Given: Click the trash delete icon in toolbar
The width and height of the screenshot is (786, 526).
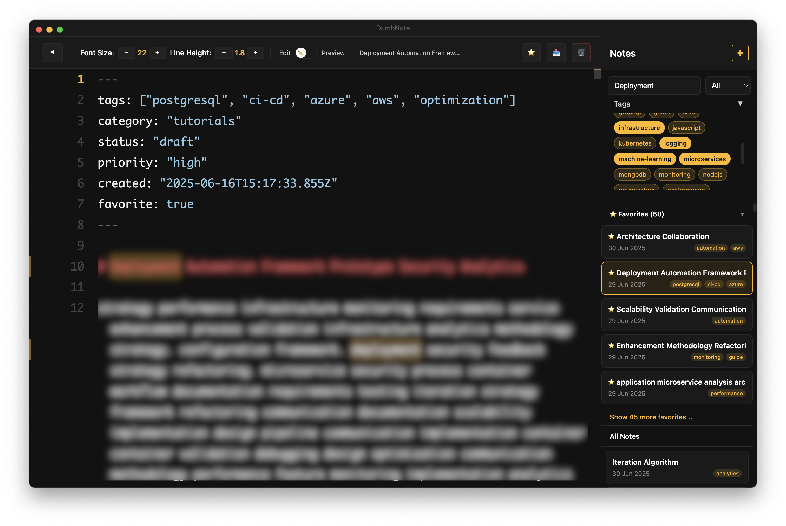Looking at the screenshot, I should point(581,53).
